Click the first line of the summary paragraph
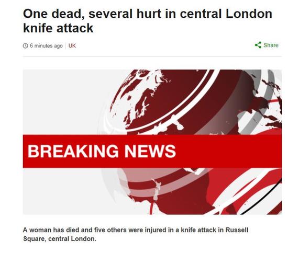This screenshot has height=253, width=288. pos(136,230)
